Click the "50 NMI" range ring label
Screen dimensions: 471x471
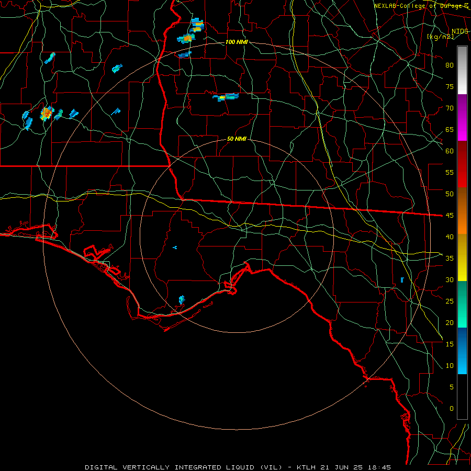[237, 139]
